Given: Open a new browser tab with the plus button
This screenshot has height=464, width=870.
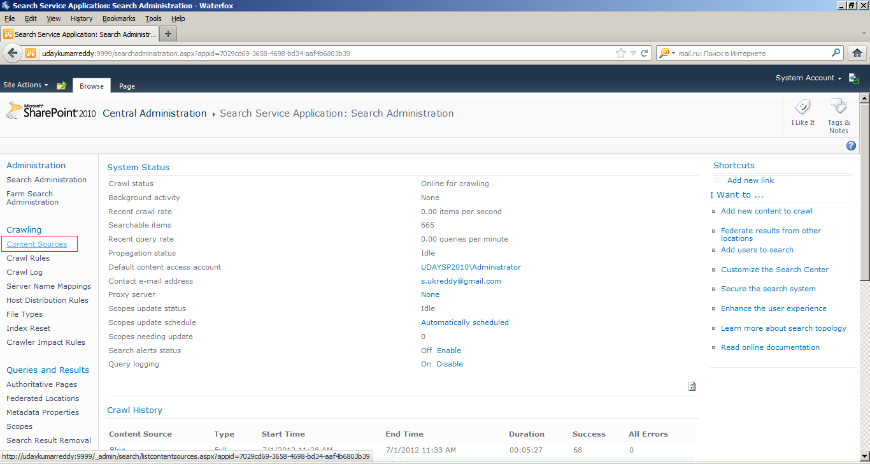Looking at the screenshot, I should pyautogui.click(x=168, y=34).
